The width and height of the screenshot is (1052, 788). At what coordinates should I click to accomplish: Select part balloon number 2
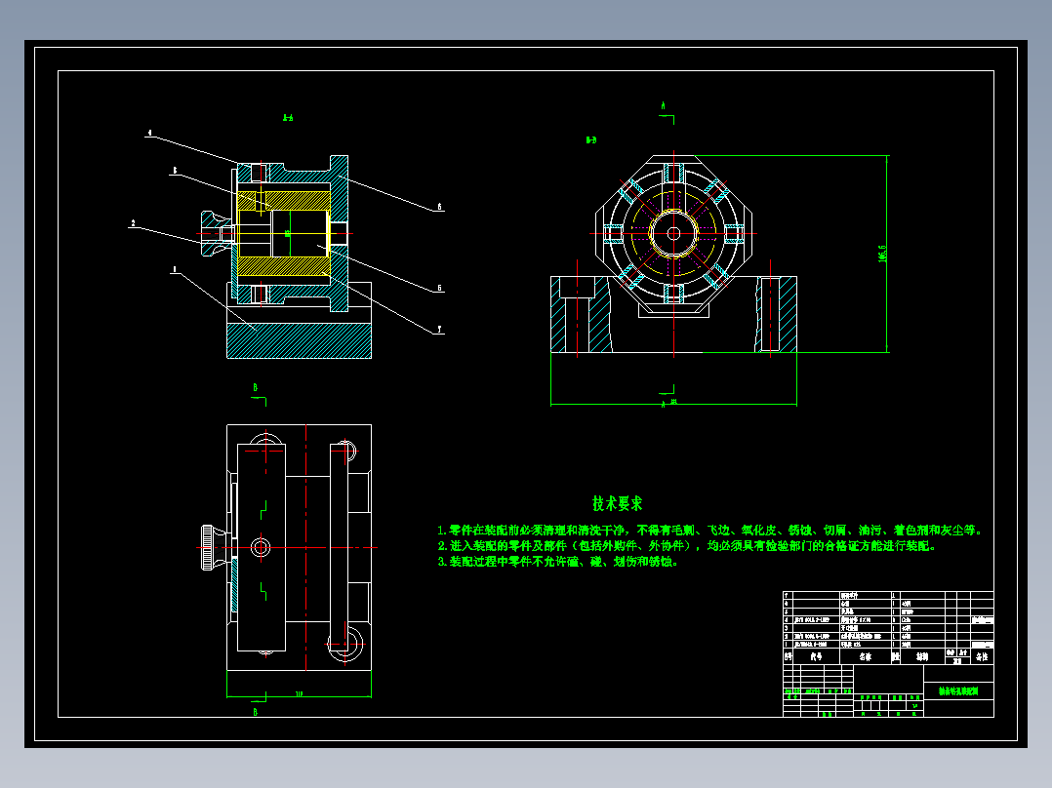(x=133, y=223)
